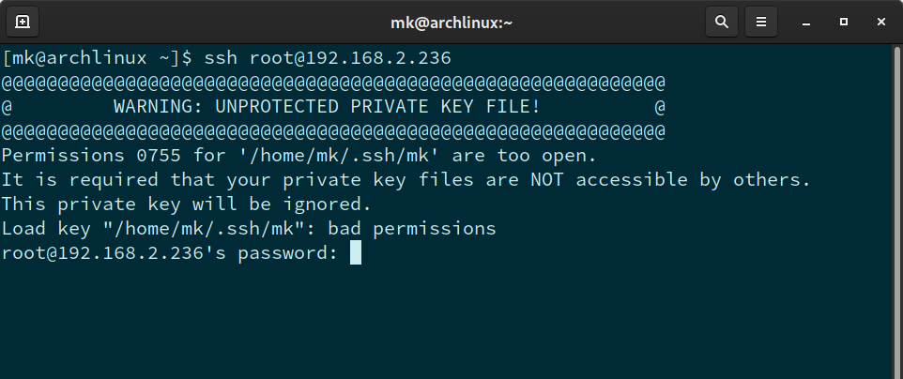Click empty terminal area below password prompt
The height and width of the screenshot is (379, 903).
[451, 319]
